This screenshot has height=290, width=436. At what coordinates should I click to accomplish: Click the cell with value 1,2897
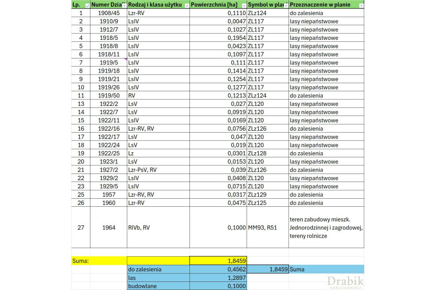click(x=218, y=278)
